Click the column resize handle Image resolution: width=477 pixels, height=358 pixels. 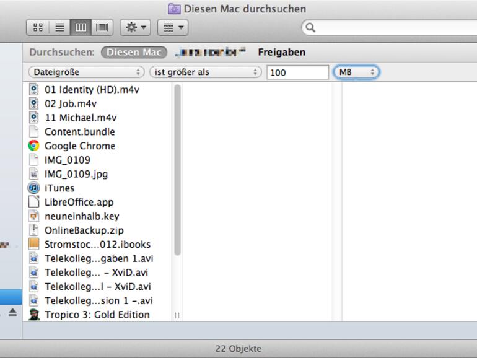click(x=177, y=315)
